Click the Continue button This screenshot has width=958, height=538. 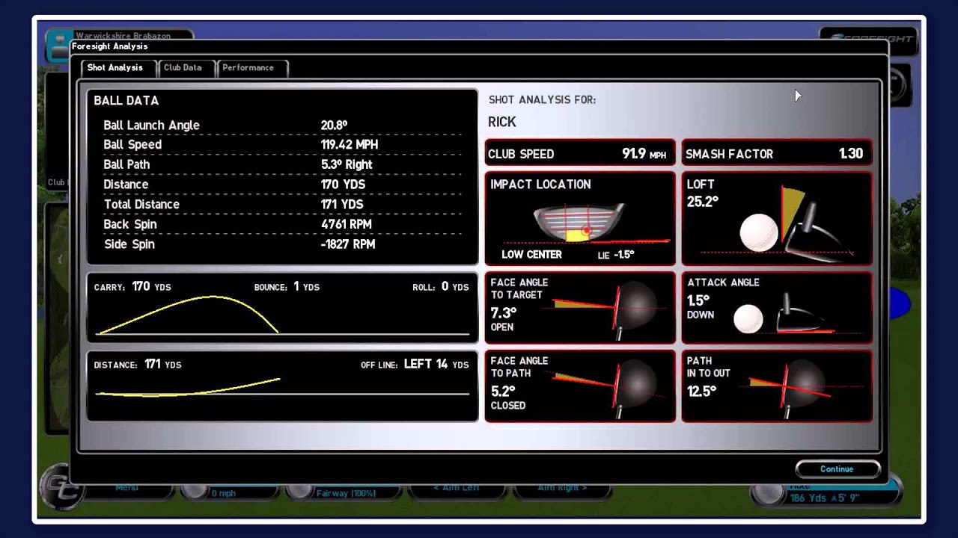pos(837,469)
